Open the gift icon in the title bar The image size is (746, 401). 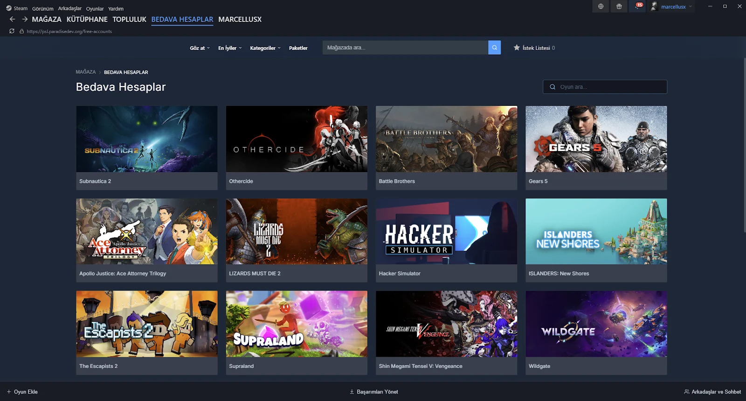pos(619,7)
